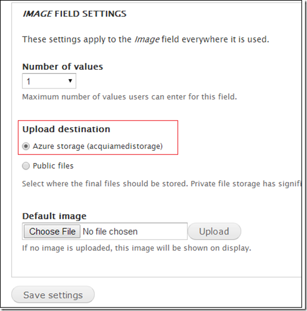Click the If no image is uploaded hint
Image resolution: width=307 pixels, height=311 pixels.
tap(136, 248)
